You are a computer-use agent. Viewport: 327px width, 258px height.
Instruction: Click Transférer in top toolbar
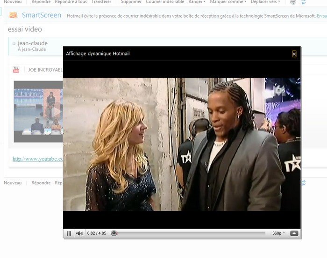coord(101,2)
